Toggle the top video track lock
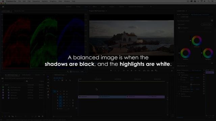 (x=58, y=91)
